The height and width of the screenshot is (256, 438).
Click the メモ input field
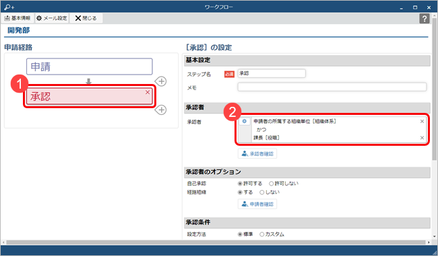pos(332,87)
